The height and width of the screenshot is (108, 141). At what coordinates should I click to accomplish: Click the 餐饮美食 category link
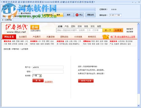(x=7, y=41)
